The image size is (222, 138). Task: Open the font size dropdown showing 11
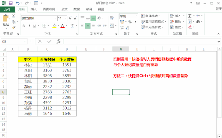pos(65,18)
